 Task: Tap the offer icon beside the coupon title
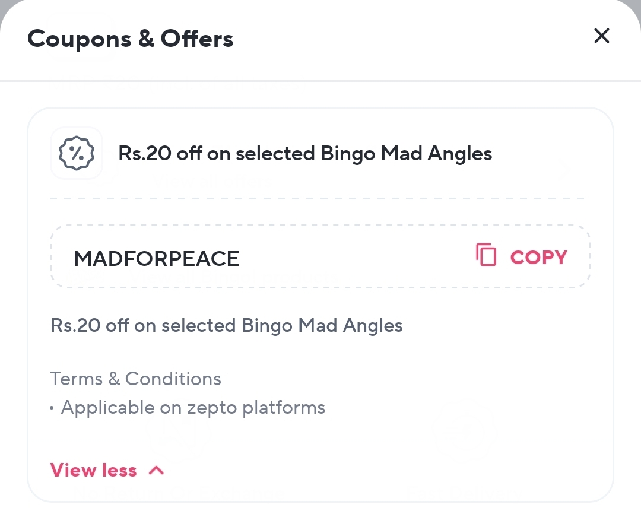(x=76, y=153)
